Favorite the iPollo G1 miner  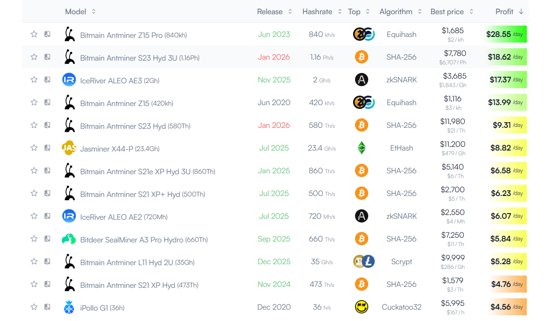(34, 307)
